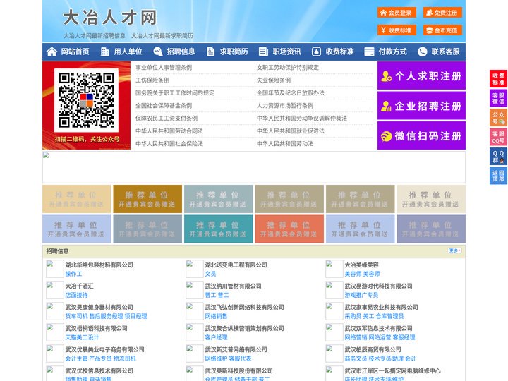Open the 网站首页 menu item
508x381 pixels.
tap(75, 52)
